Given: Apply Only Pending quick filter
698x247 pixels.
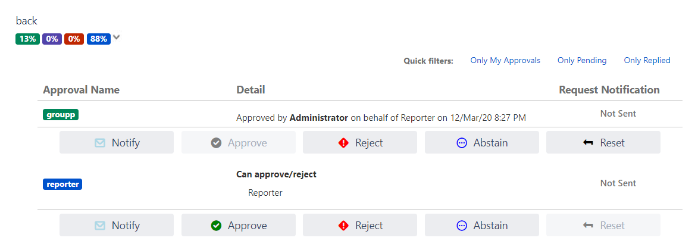Looking at the screenshot, I should tap(582, 61).
